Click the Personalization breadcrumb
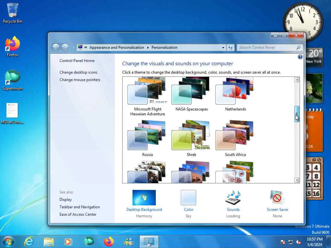Viewport: 331px width, 248px height. (x=165, y=47)
